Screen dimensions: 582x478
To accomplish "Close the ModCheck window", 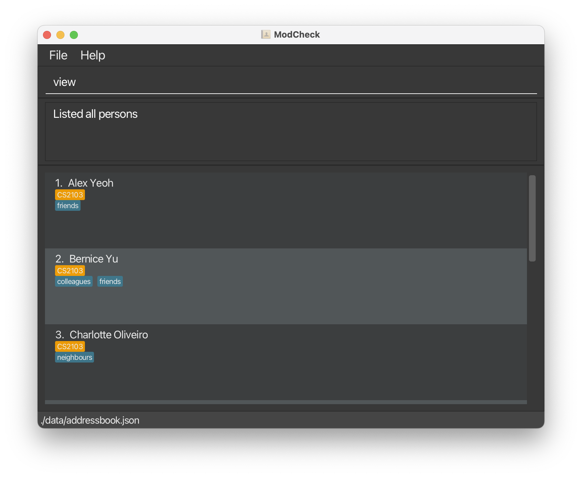I will coord(47,35).
